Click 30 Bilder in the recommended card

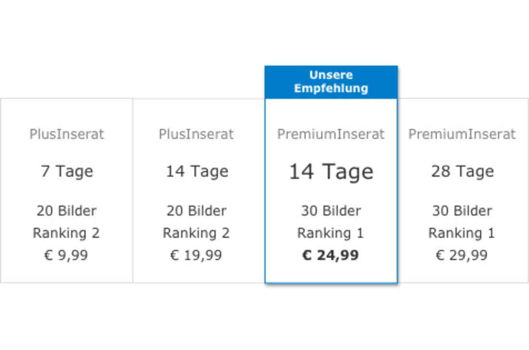[331, 211]
